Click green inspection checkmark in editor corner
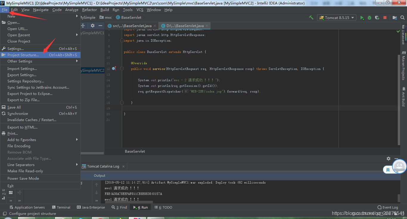 click(398, 31)
